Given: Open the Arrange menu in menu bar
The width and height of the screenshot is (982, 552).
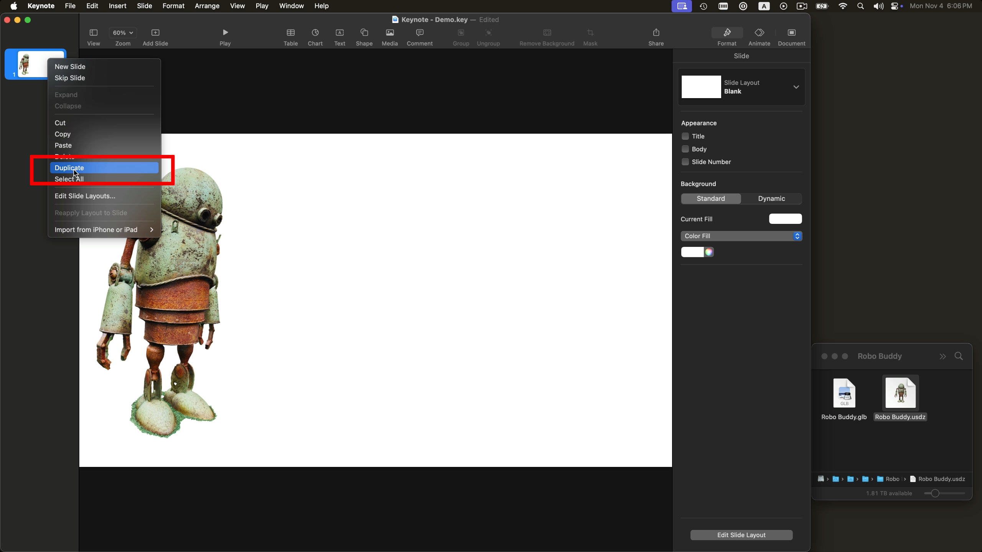Looking at the screenshot, I should click(207, 6).
